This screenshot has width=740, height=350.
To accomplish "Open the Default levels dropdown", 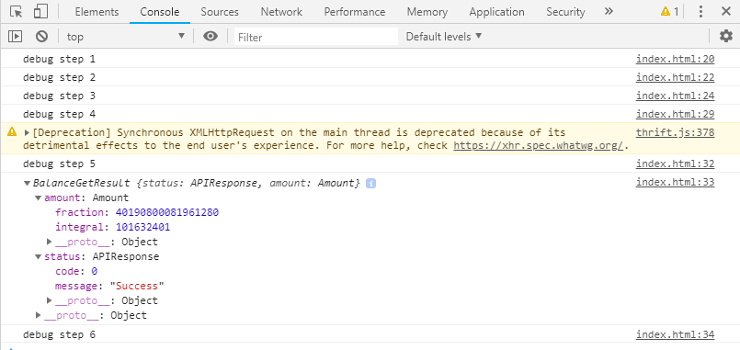I will (444, 37).
